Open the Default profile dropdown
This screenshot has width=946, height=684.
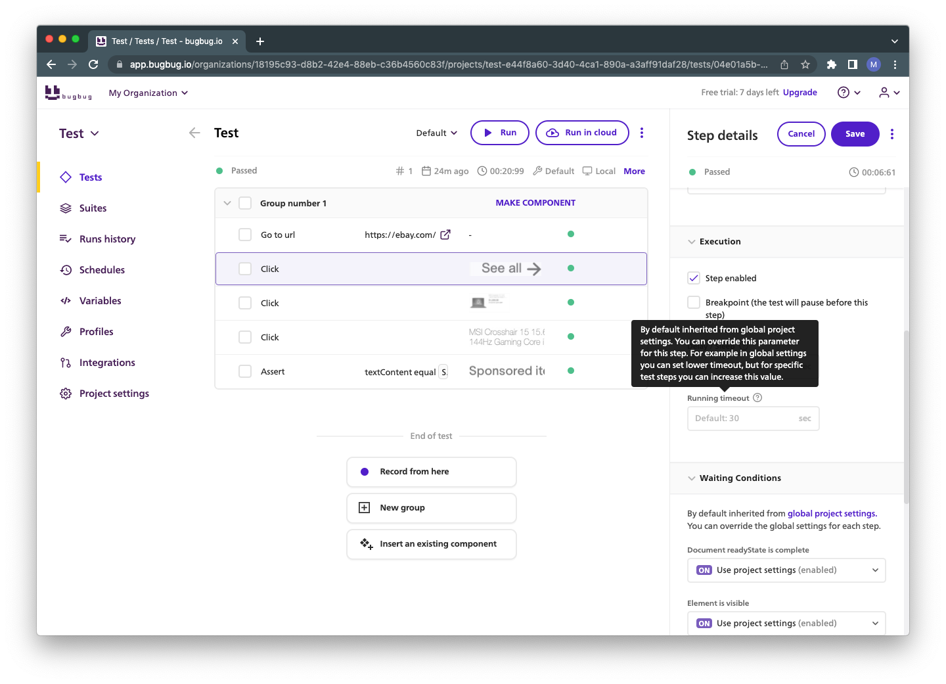[x=437, y=133]
